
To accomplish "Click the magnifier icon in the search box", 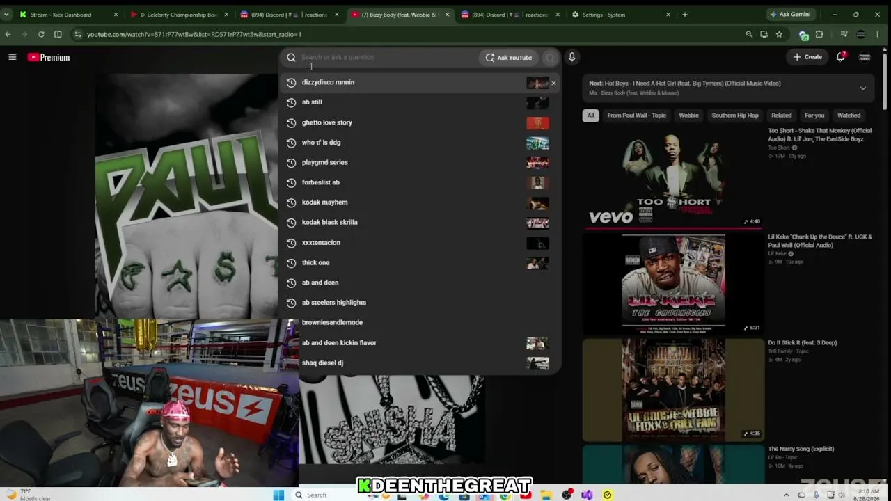I will coord(291,58).
